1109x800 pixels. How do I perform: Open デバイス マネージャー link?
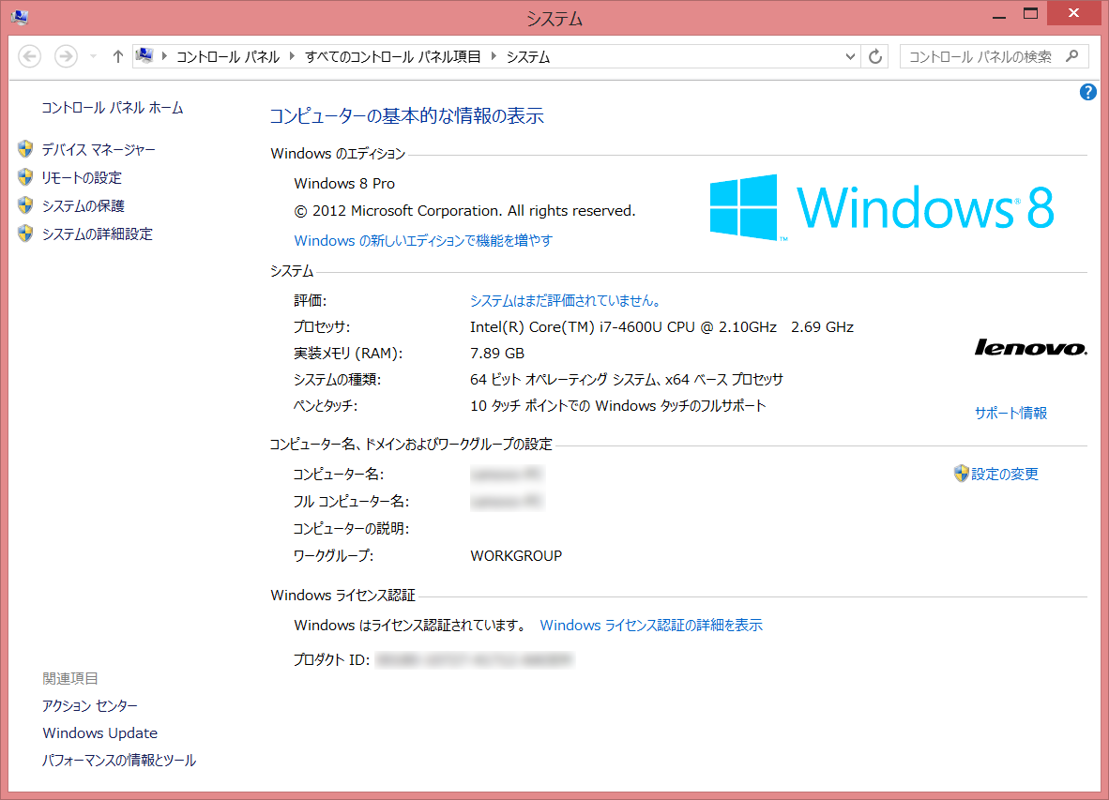[x=99, y=149]
